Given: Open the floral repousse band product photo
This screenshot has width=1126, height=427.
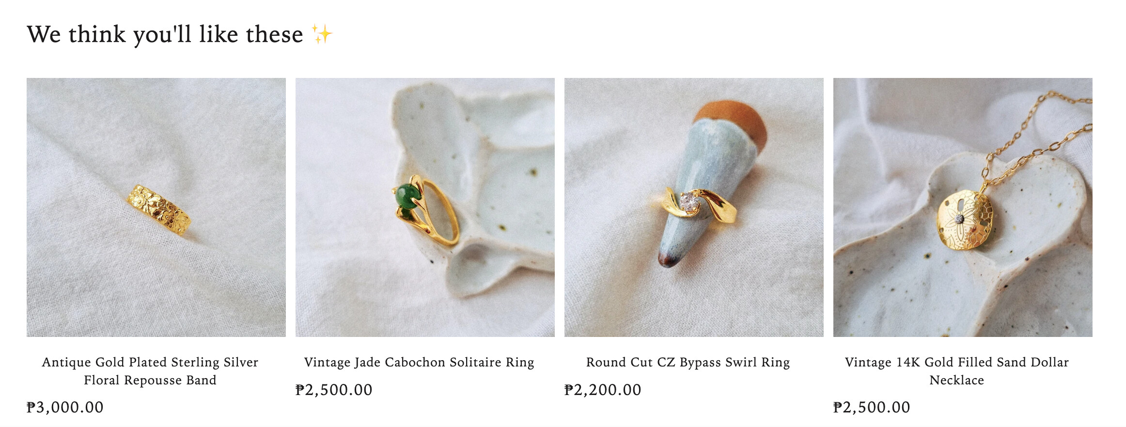Looking at the screenshot, I should coord(156,207).
